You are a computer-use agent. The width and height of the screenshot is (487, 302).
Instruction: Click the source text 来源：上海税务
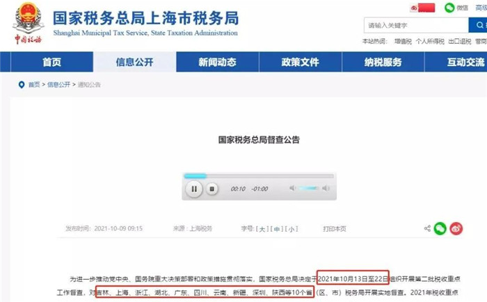click(193, 228)
